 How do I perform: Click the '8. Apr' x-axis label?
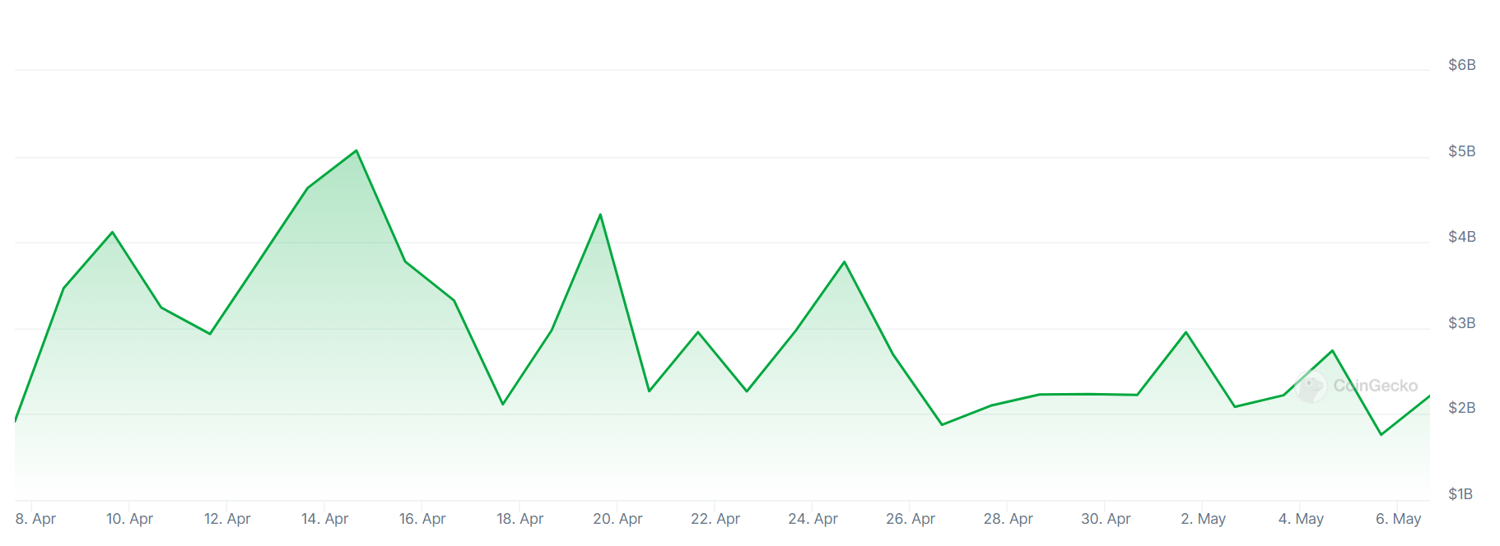point(35,519)
